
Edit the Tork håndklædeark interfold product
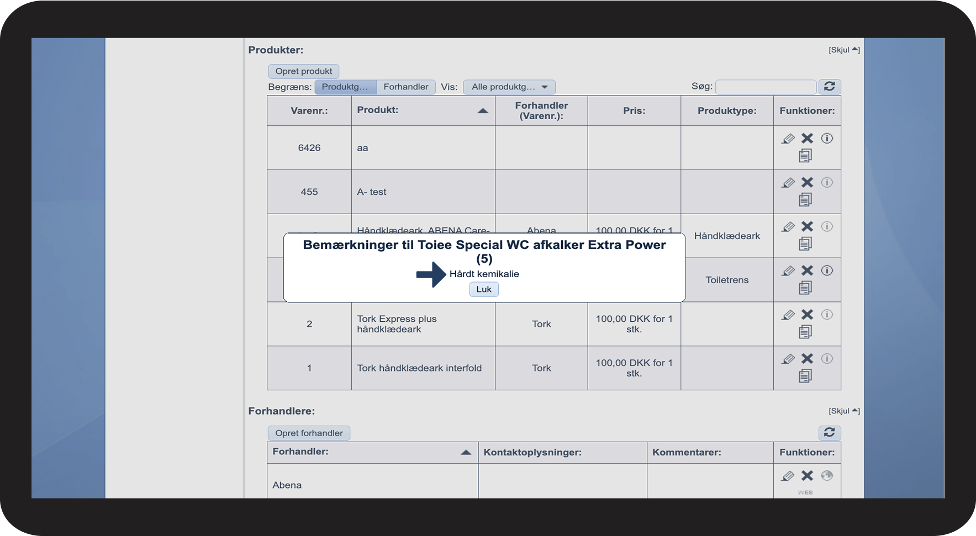(x=788, y=359)
